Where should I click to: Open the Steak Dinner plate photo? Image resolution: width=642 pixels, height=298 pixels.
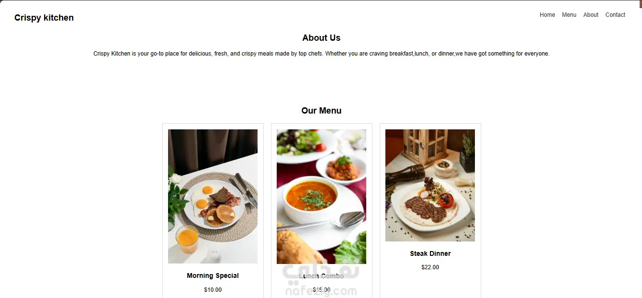tap(430, 185)
